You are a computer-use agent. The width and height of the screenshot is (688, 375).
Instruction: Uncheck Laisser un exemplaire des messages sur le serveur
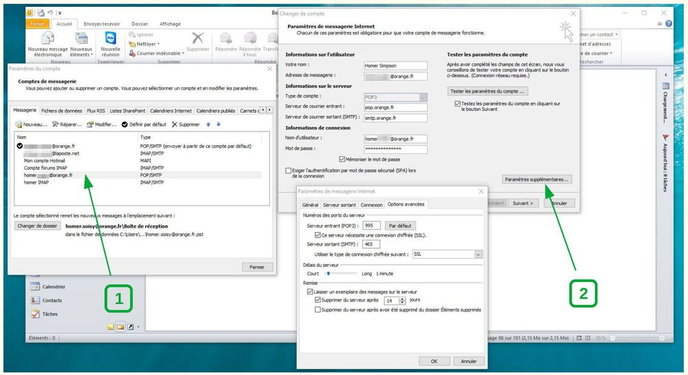click(x=310, y=291)
